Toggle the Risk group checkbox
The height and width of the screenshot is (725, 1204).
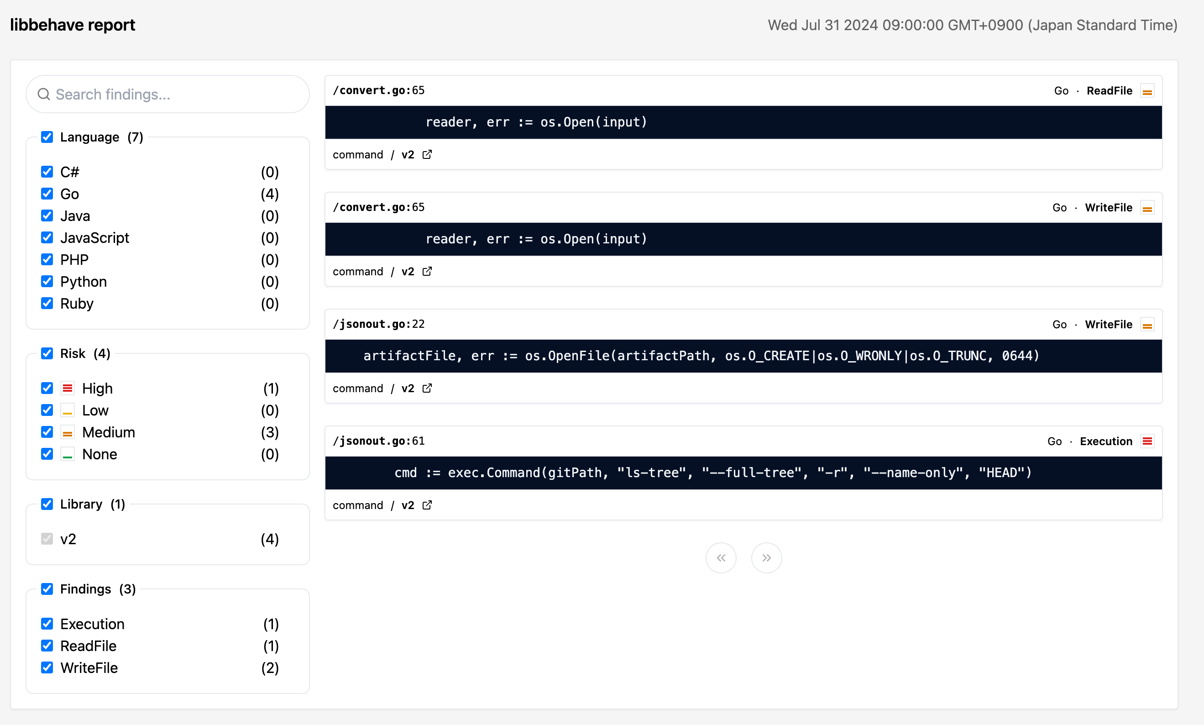point(47,353)
